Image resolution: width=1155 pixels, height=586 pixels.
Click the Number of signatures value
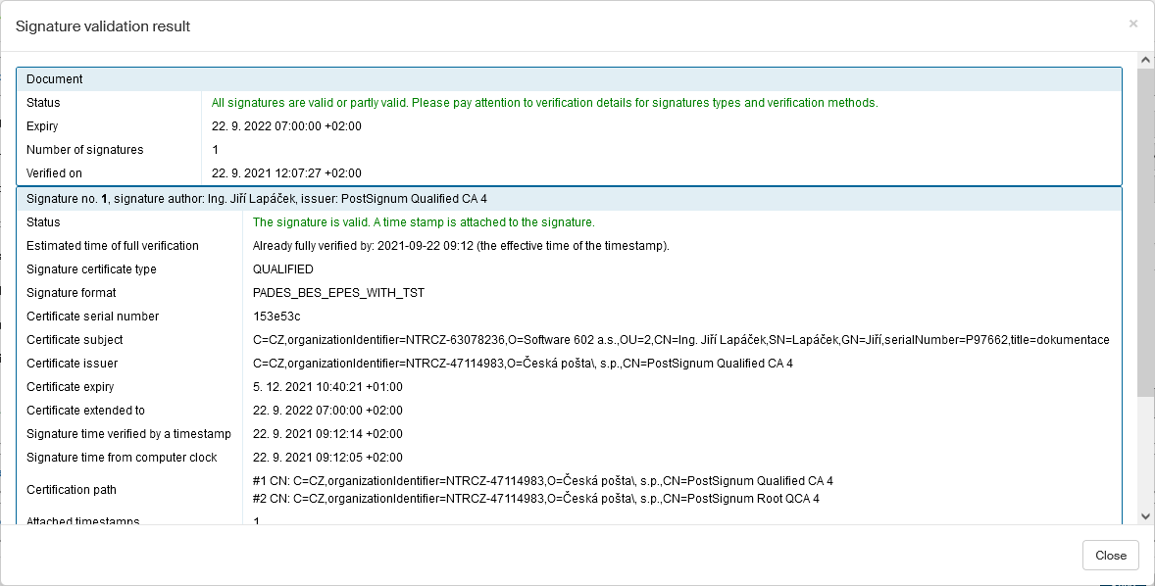pyautogui.click(x=216, y=150)
